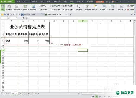Open the name box dropdown arrow
This screenshot has height=98, width=136.
17,18
